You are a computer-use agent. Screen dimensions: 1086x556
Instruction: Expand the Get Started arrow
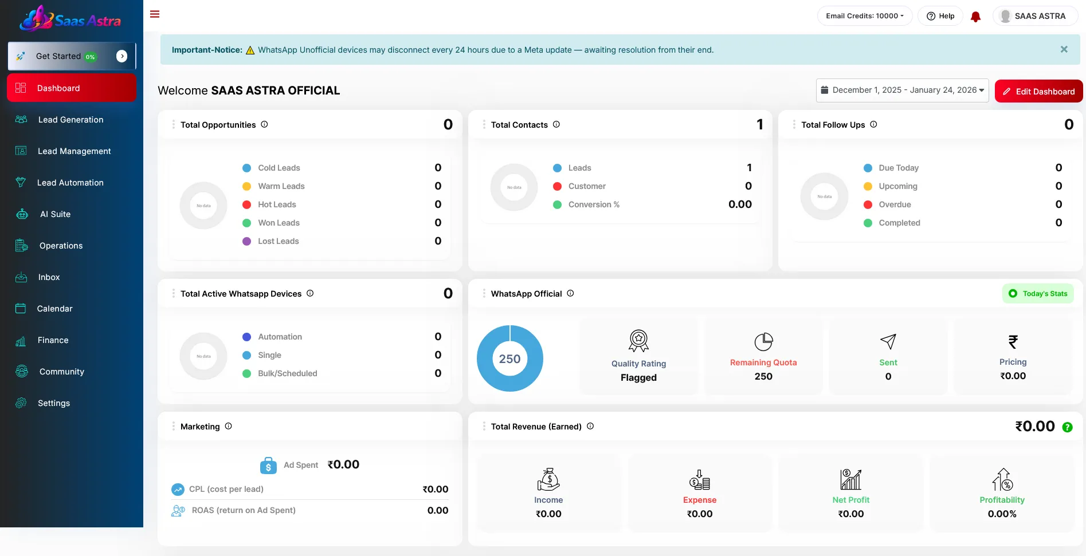[121, 56]
